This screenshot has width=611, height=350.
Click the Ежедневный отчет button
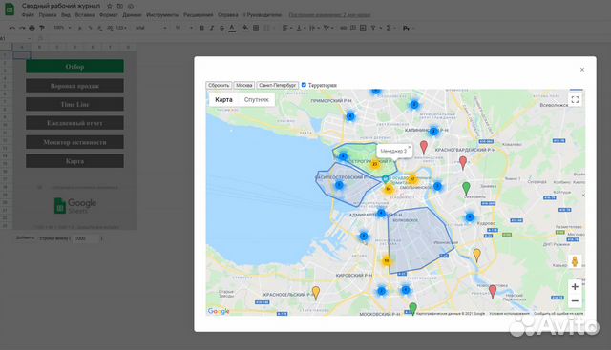[x=74, y=123]
